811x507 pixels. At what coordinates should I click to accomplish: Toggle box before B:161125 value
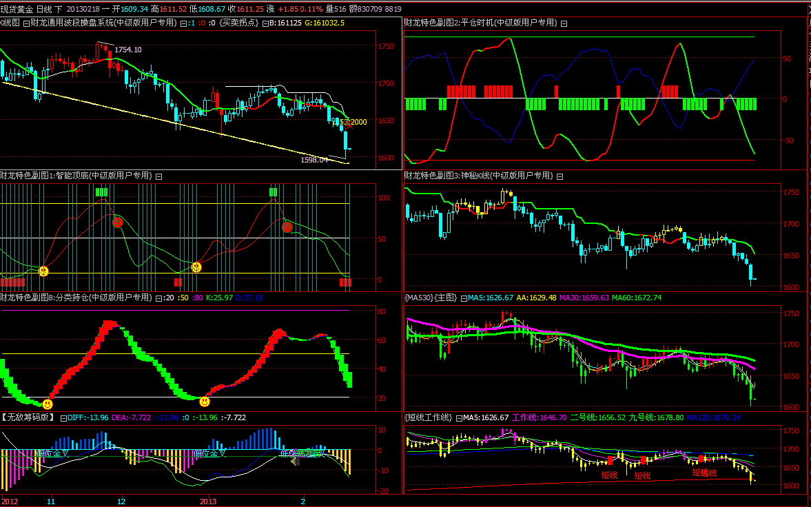pos(265,23)
